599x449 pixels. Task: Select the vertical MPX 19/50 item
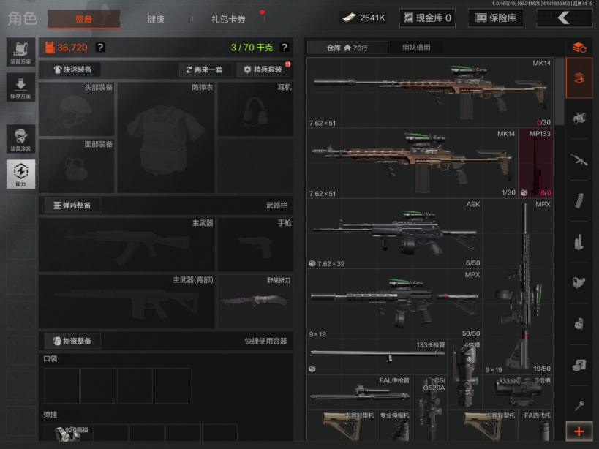(x=518, y=287)
